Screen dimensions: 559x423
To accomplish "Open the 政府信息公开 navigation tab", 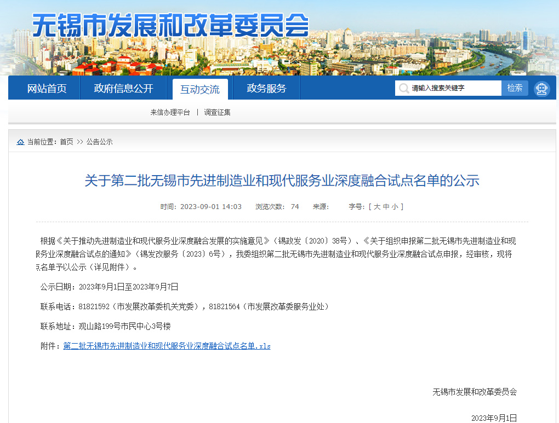I will (123, 88).
